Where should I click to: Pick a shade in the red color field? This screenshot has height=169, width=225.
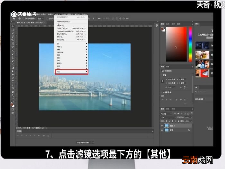point(176,44)
